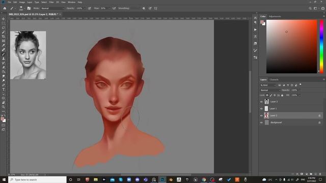Select the Brush tool in the toolbox
The width and height of the screenshot is (326, 183).
pyautogui.click(x=4, y=54)
